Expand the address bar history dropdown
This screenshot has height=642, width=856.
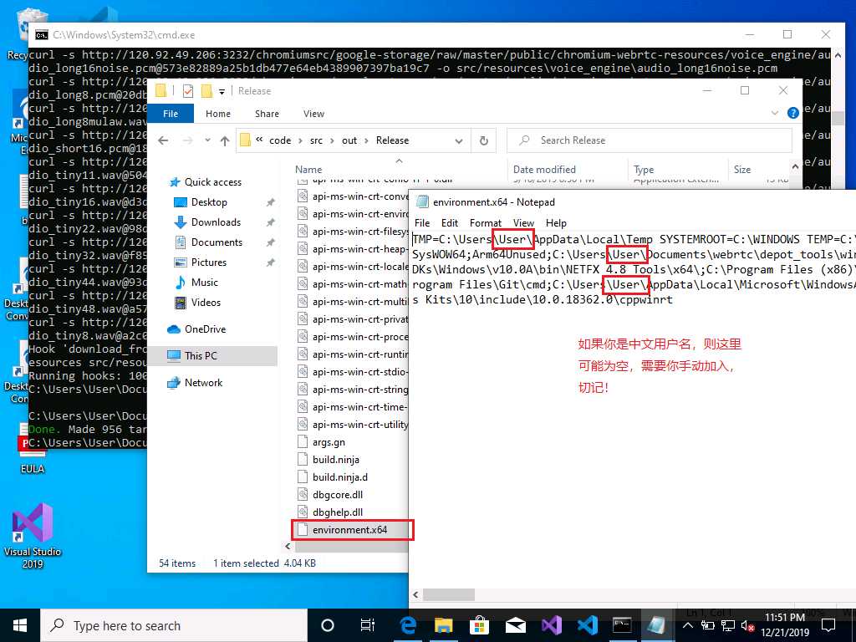pos(459,140)
